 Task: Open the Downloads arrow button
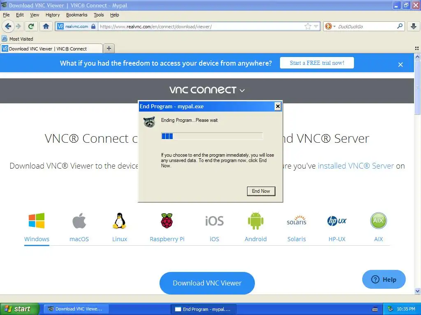click(x=414, y=26)
